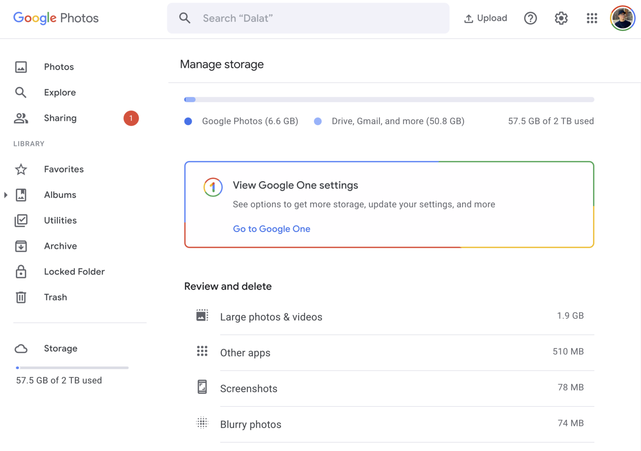Viewport: 641px width, 451px height.
Task: Open Albums in the library
Action: tap(60, 195)
